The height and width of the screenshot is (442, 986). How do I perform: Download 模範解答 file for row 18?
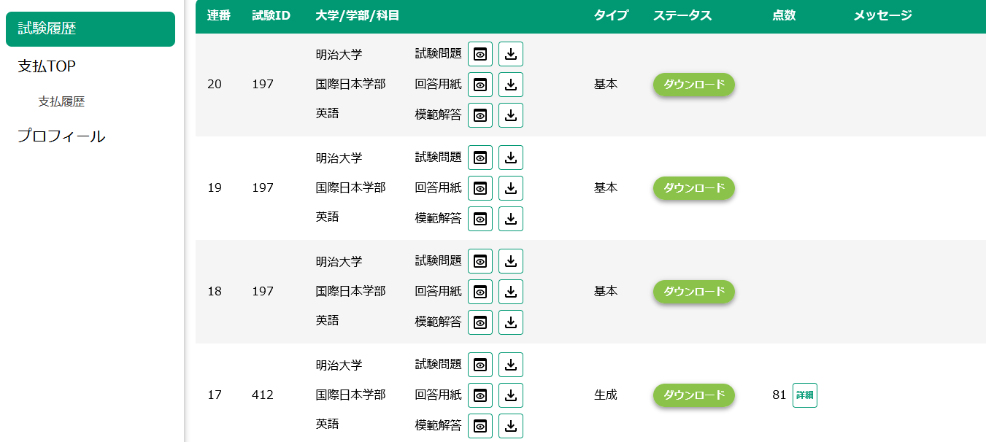pos(511,322)
